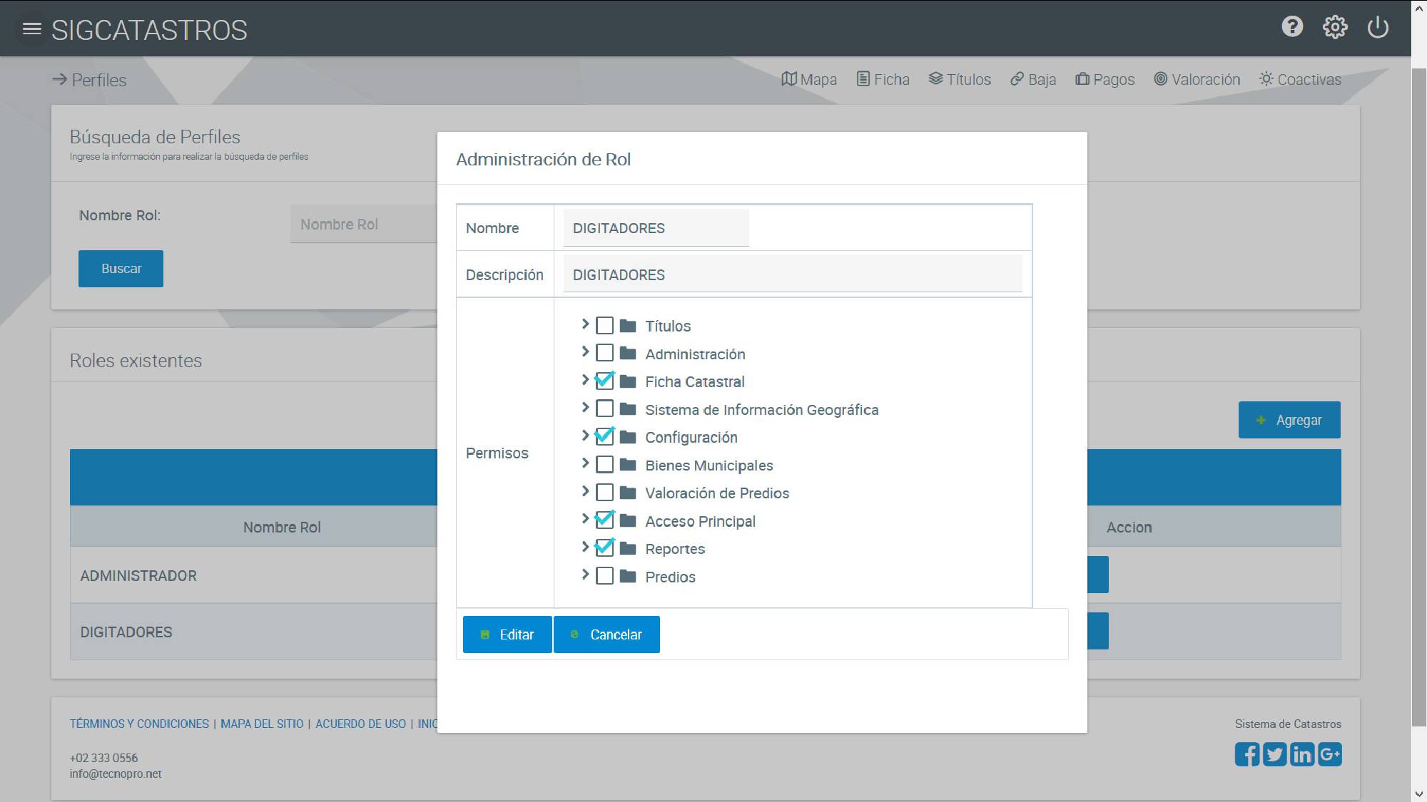Click the Predios folder icon
The width and height of the screenshot is (1427, 802).
628,576
